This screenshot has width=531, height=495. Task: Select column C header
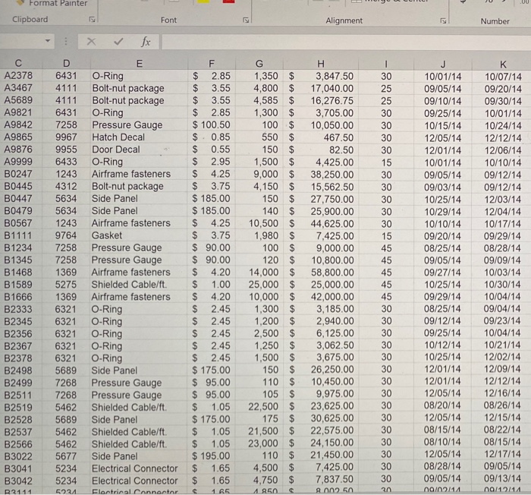point(18,63)
